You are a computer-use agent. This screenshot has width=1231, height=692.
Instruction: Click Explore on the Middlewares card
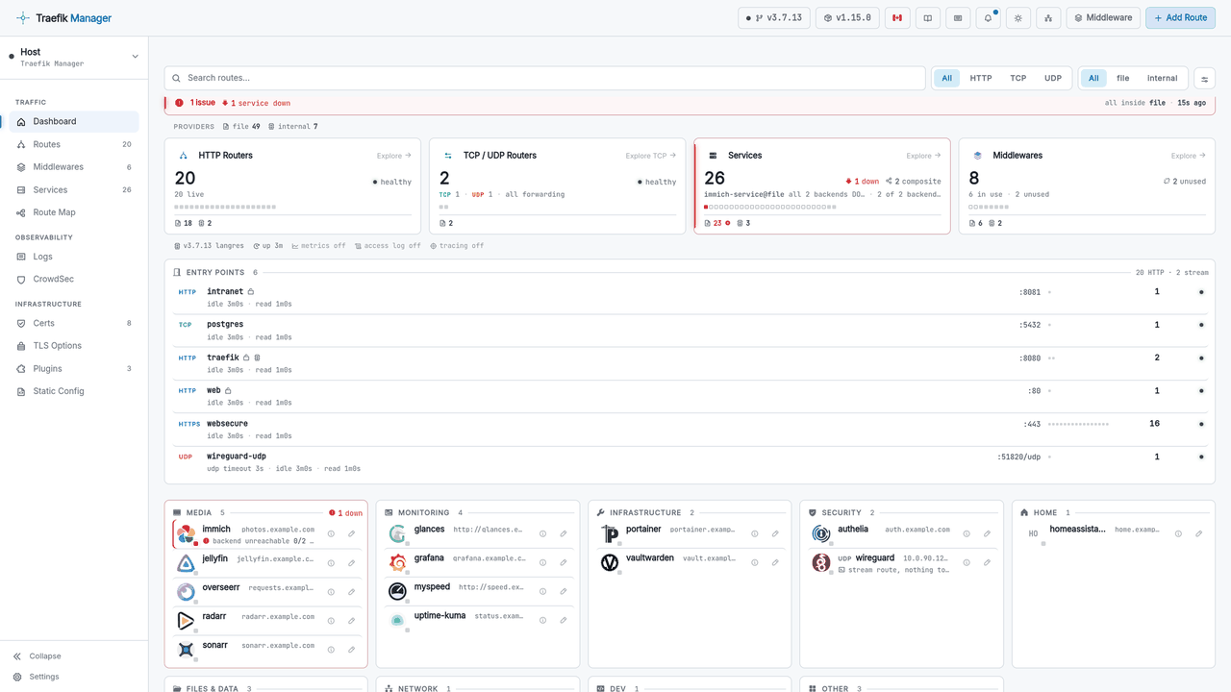pyautogui.click(x=1188, y=156)
